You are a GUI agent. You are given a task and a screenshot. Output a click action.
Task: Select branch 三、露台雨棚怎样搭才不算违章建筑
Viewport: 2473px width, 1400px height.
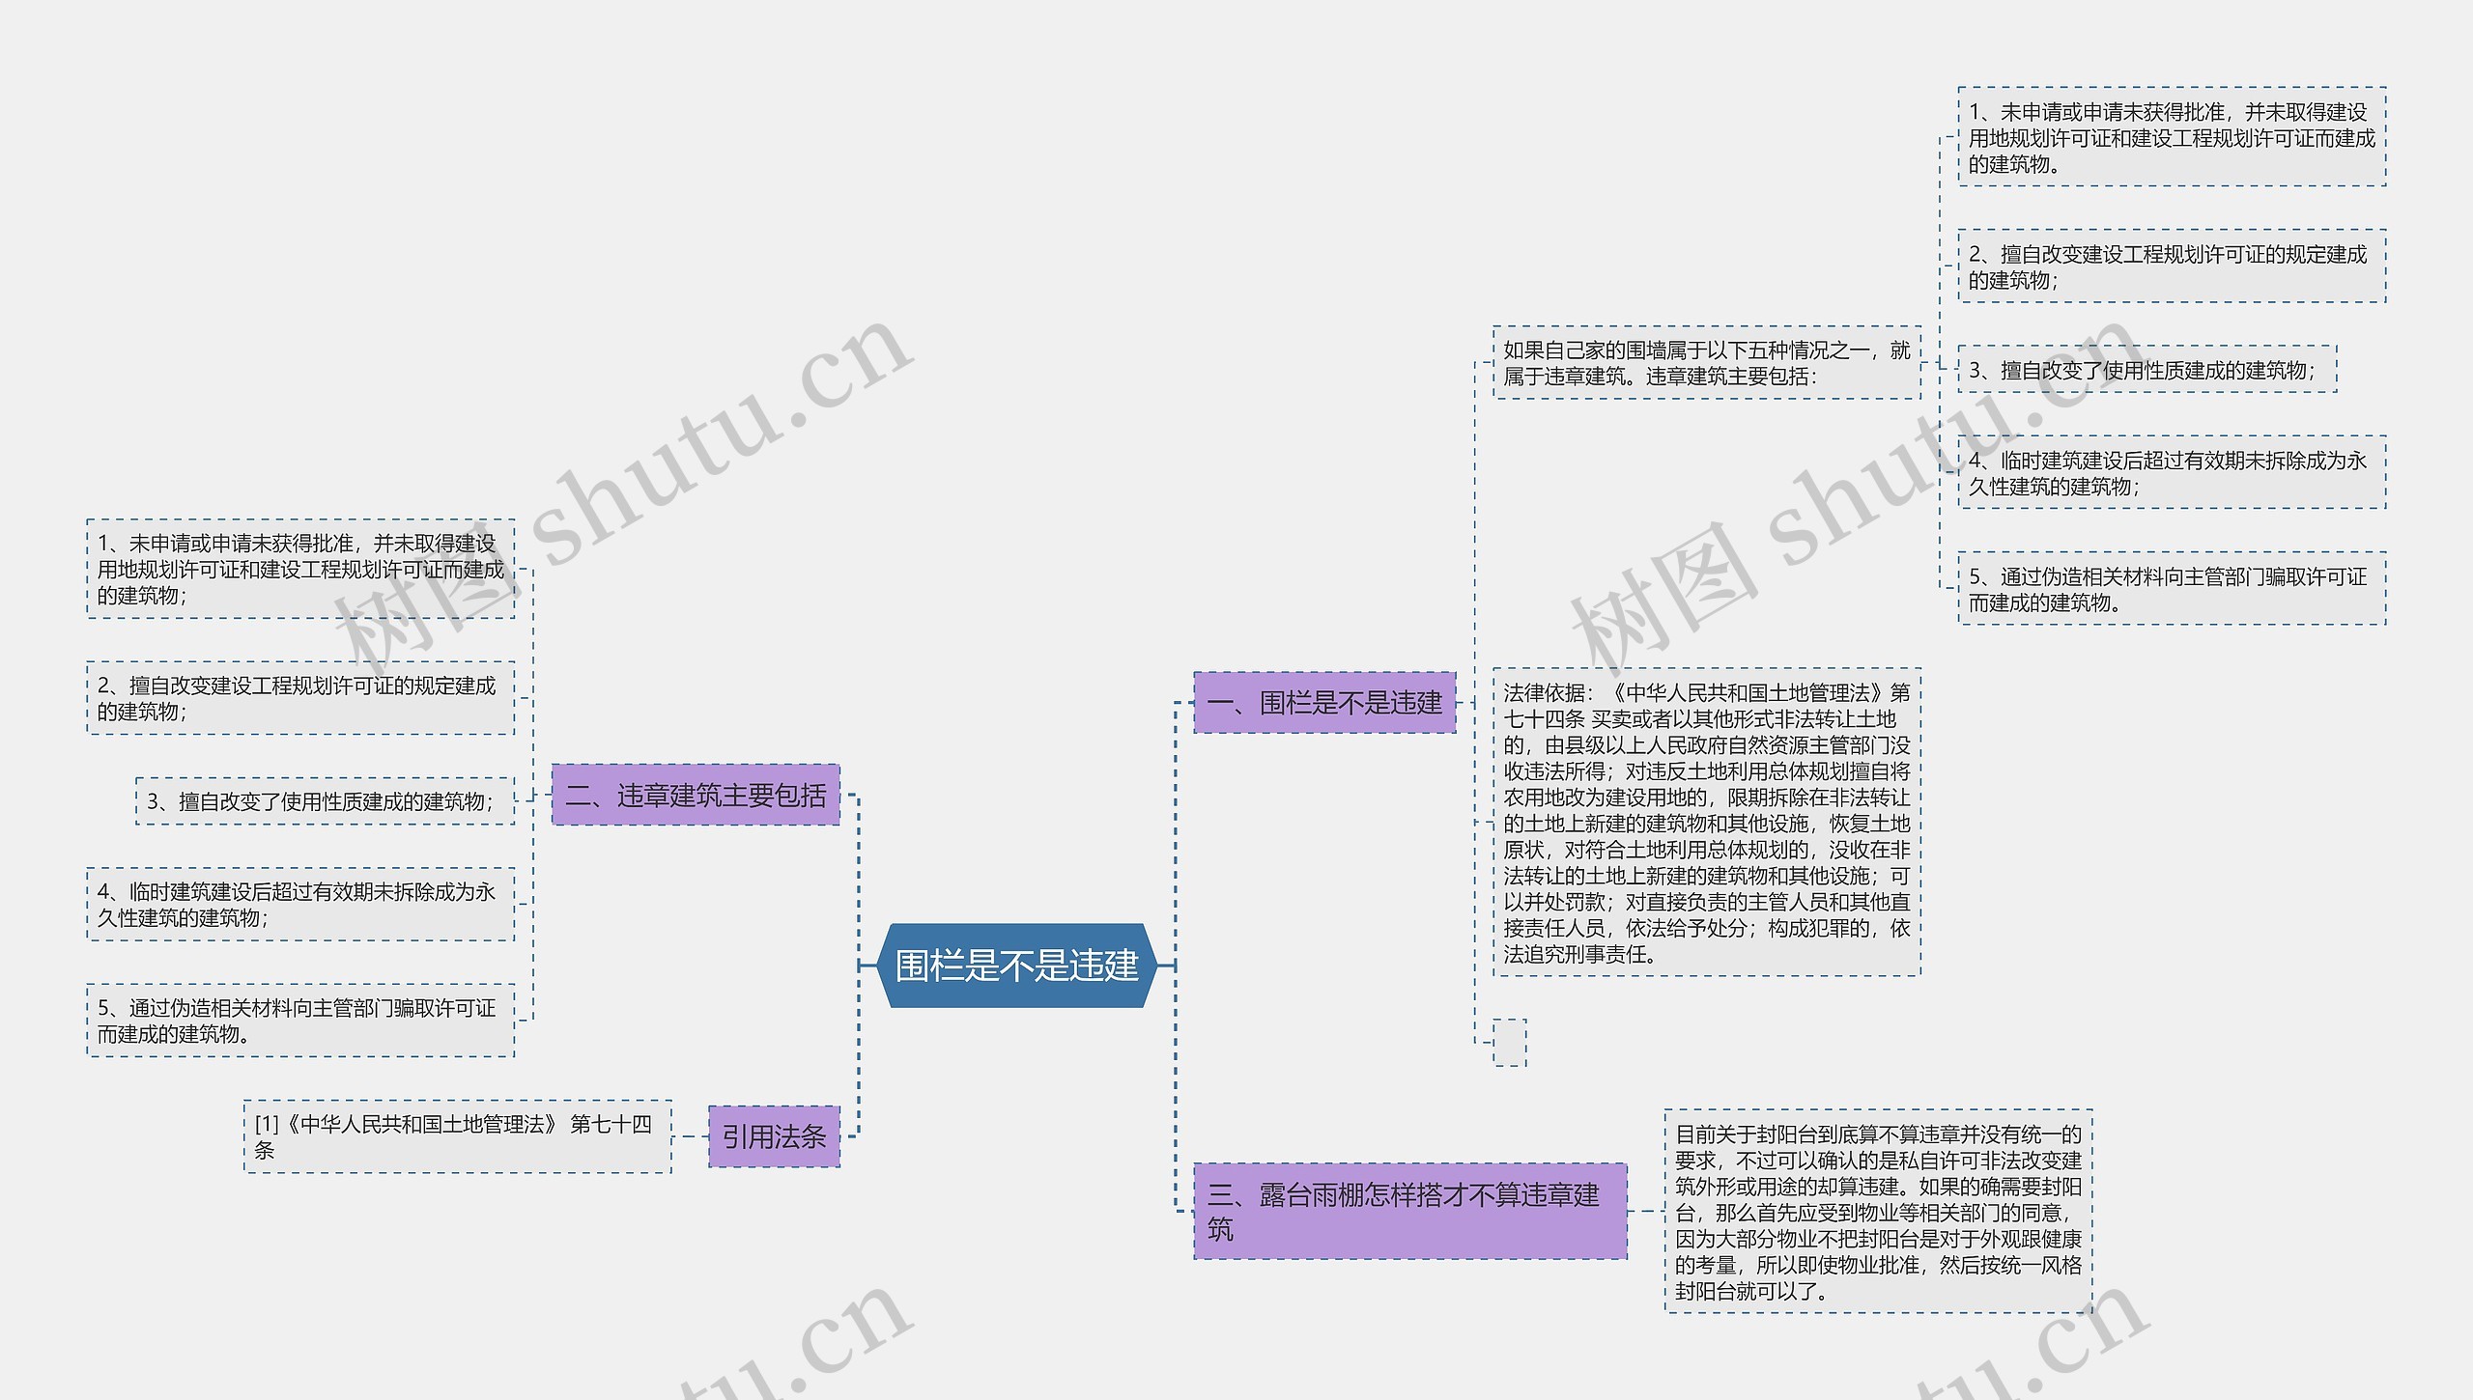(x=1410, y=1211)
